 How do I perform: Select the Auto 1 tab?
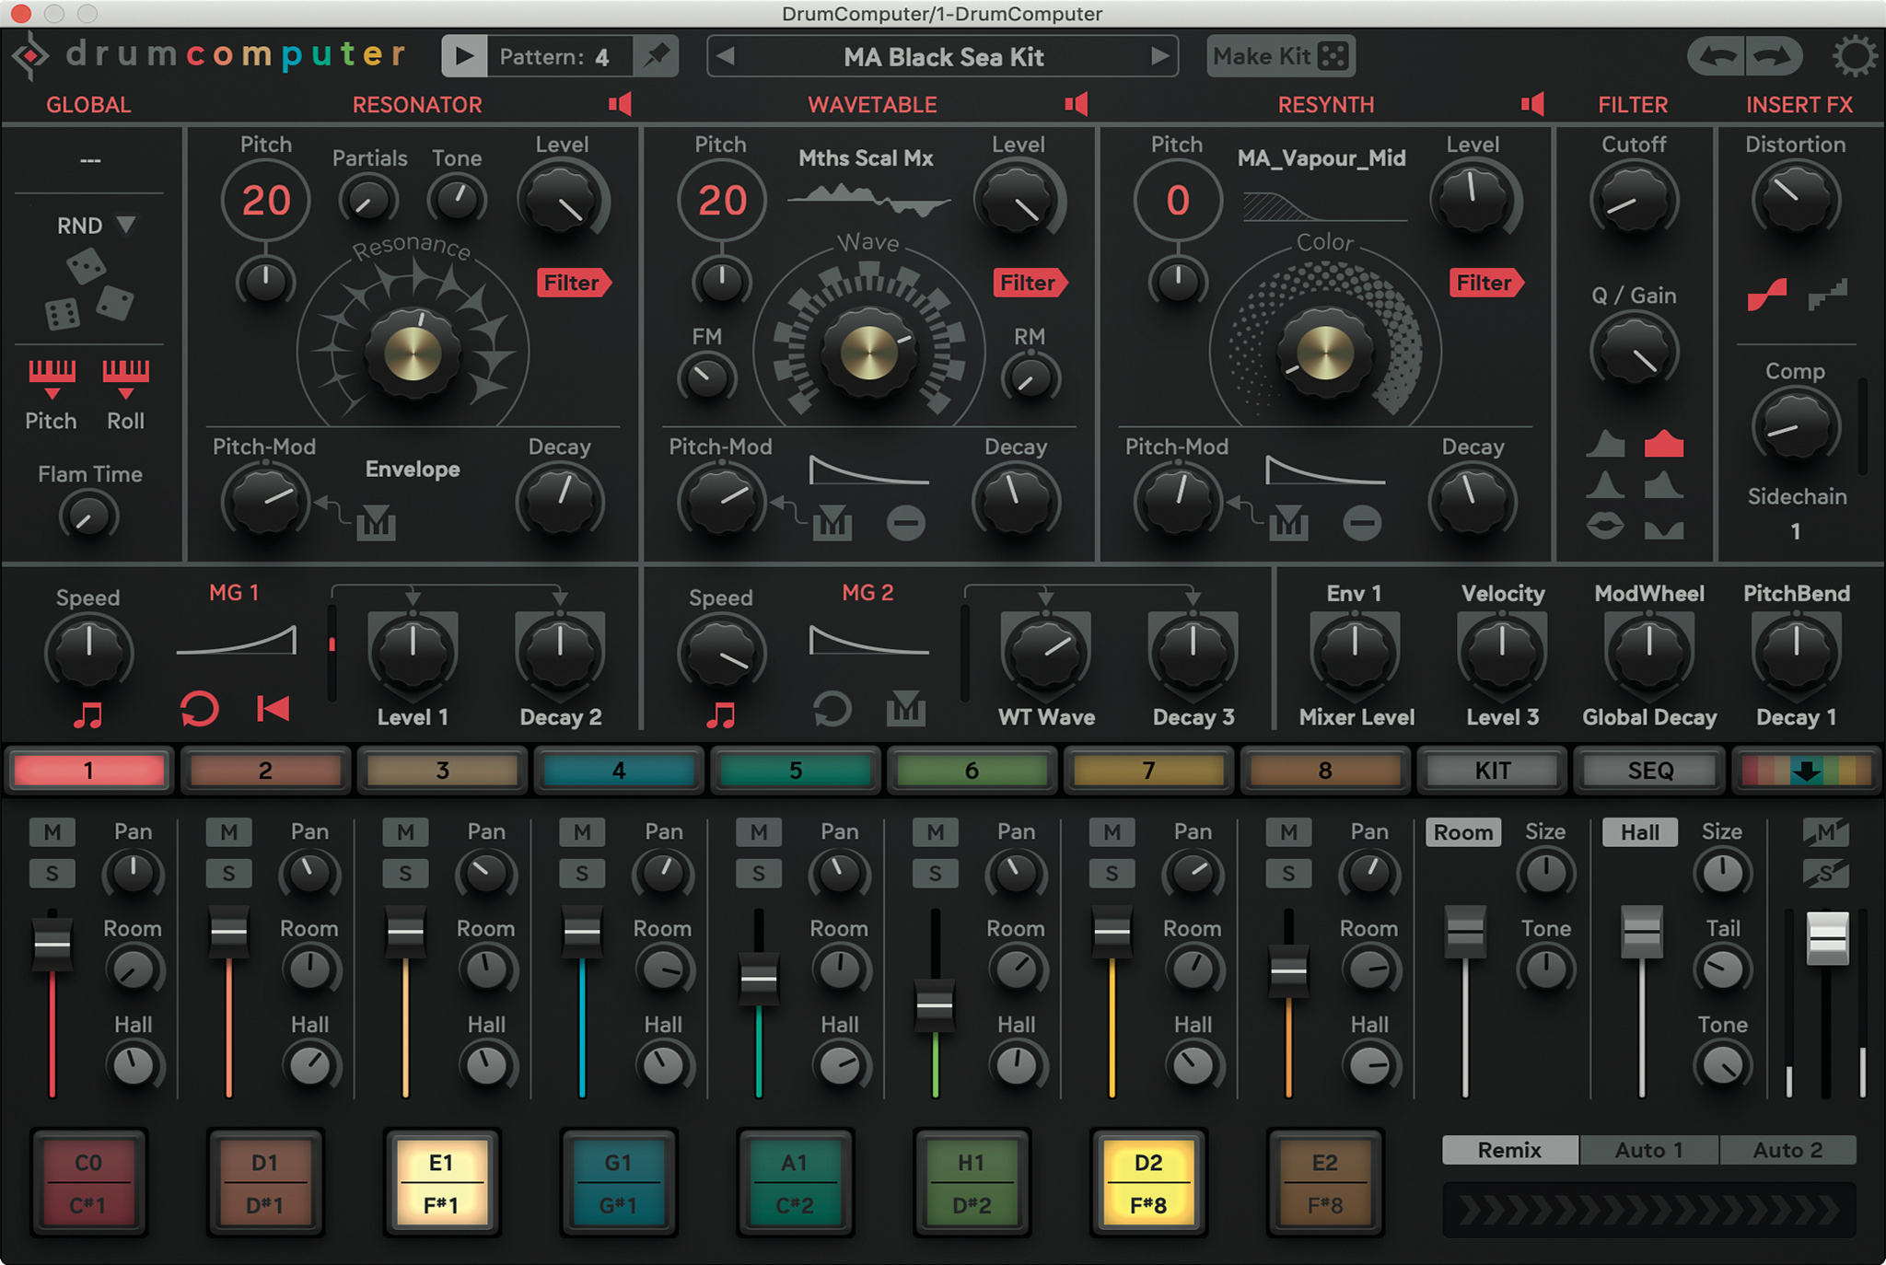pos(1648,1150)
